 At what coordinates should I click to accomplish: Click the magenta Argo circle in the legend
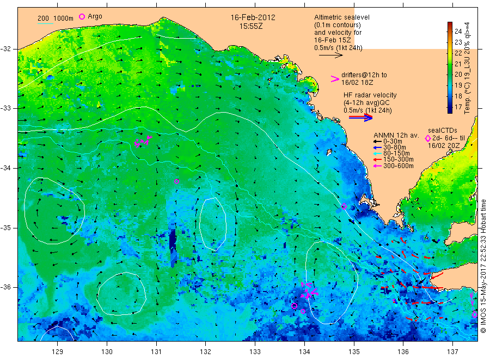tap(82, 16)
